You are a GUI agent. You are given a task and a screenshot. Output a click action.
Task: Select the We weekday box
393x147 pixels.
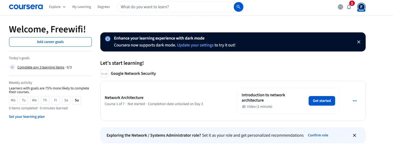(x=34, y=100)
